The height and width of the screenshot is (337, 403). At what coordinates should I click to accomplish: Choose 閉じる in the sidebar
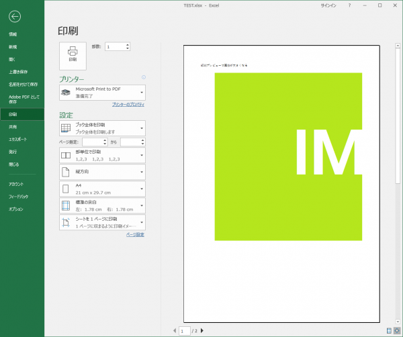click(x=22, y=164)
